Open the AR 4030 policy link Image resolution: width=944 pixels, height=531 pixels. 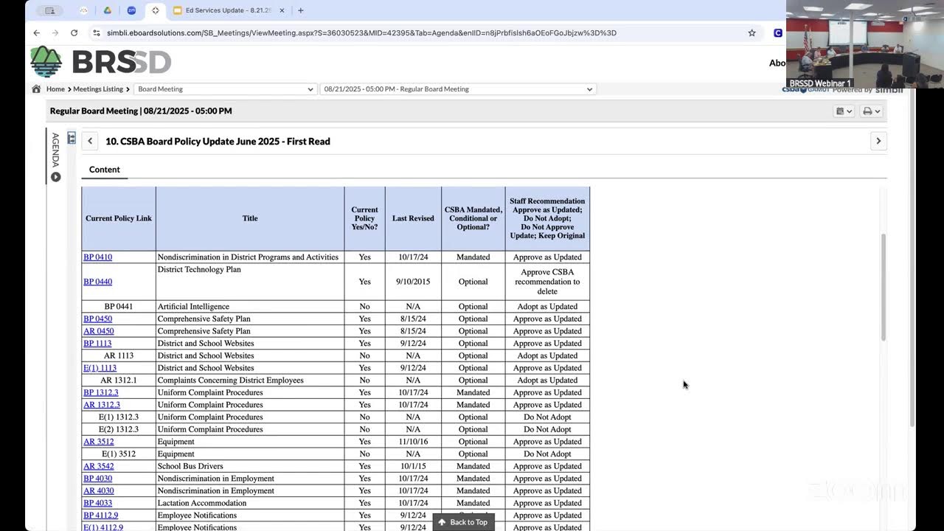pos(98,491)
